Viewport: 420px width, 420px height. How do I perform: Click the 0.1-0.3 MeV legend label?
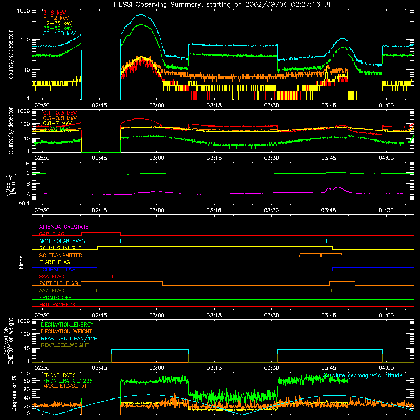60,113
